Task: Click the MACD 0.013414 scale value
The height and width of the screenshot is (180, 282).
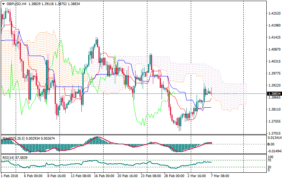Action: 275,137
